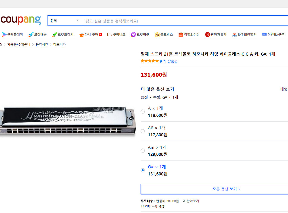Select the A × 1개 option

coord(143,112)
